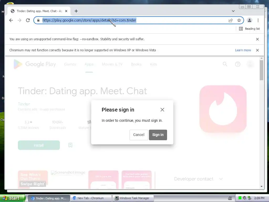The width and height of the screenshot is (269, 202).
Task: Click the Google Play logo
Action: (x=35, y=64)
